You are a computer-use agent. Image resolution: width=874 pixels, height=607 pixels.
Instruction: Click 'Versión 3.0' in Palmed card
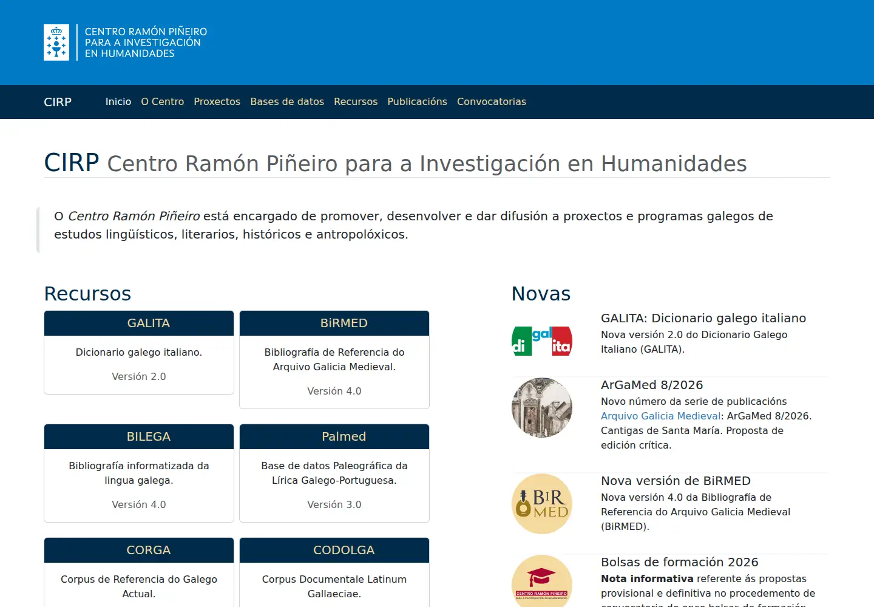[334, 504]
